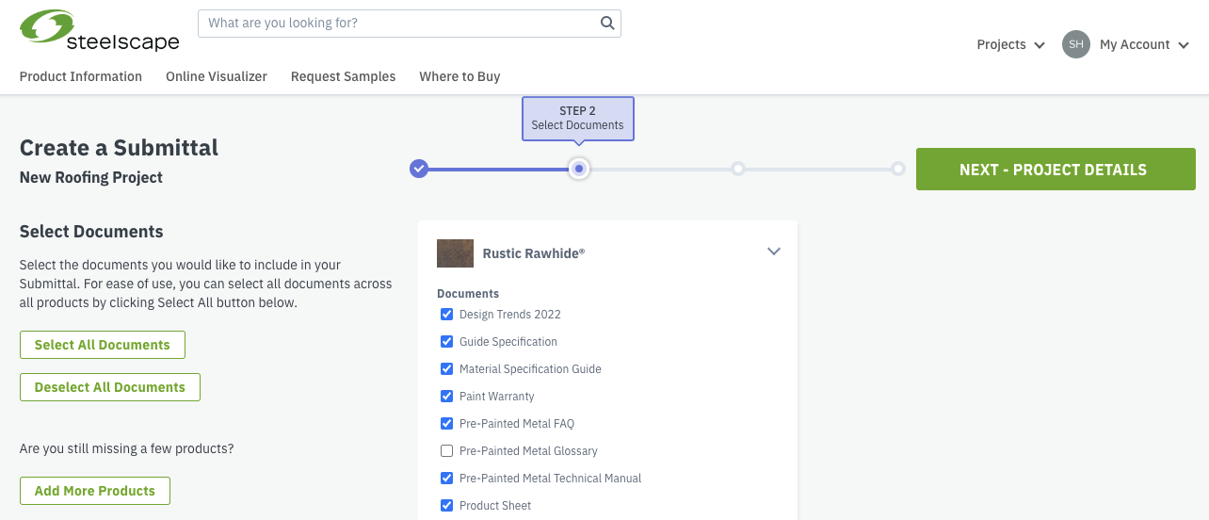The height and width of the screenshot is (520, 1209).
Task: Click the search magnifier icon
Action: (607, 23)
